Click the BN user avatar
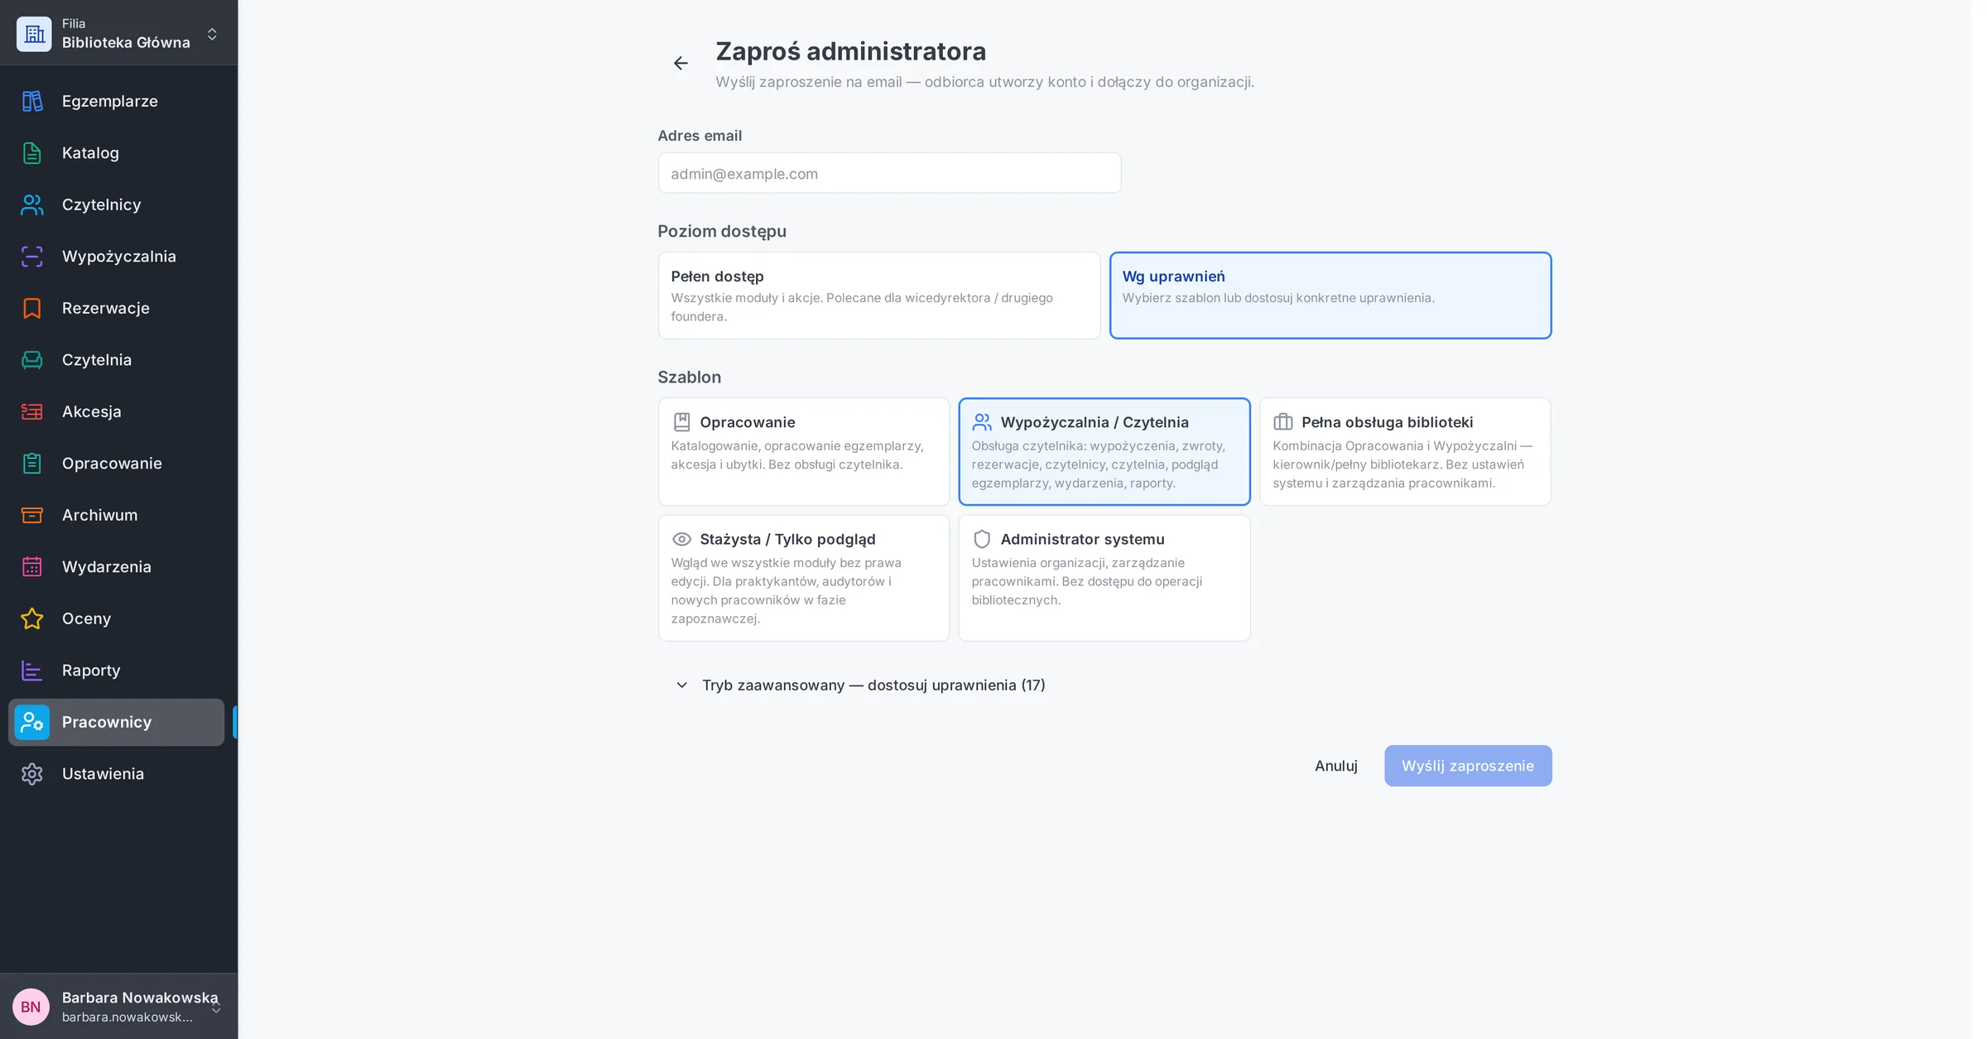The image size is (1987, 1039). 31,1007
